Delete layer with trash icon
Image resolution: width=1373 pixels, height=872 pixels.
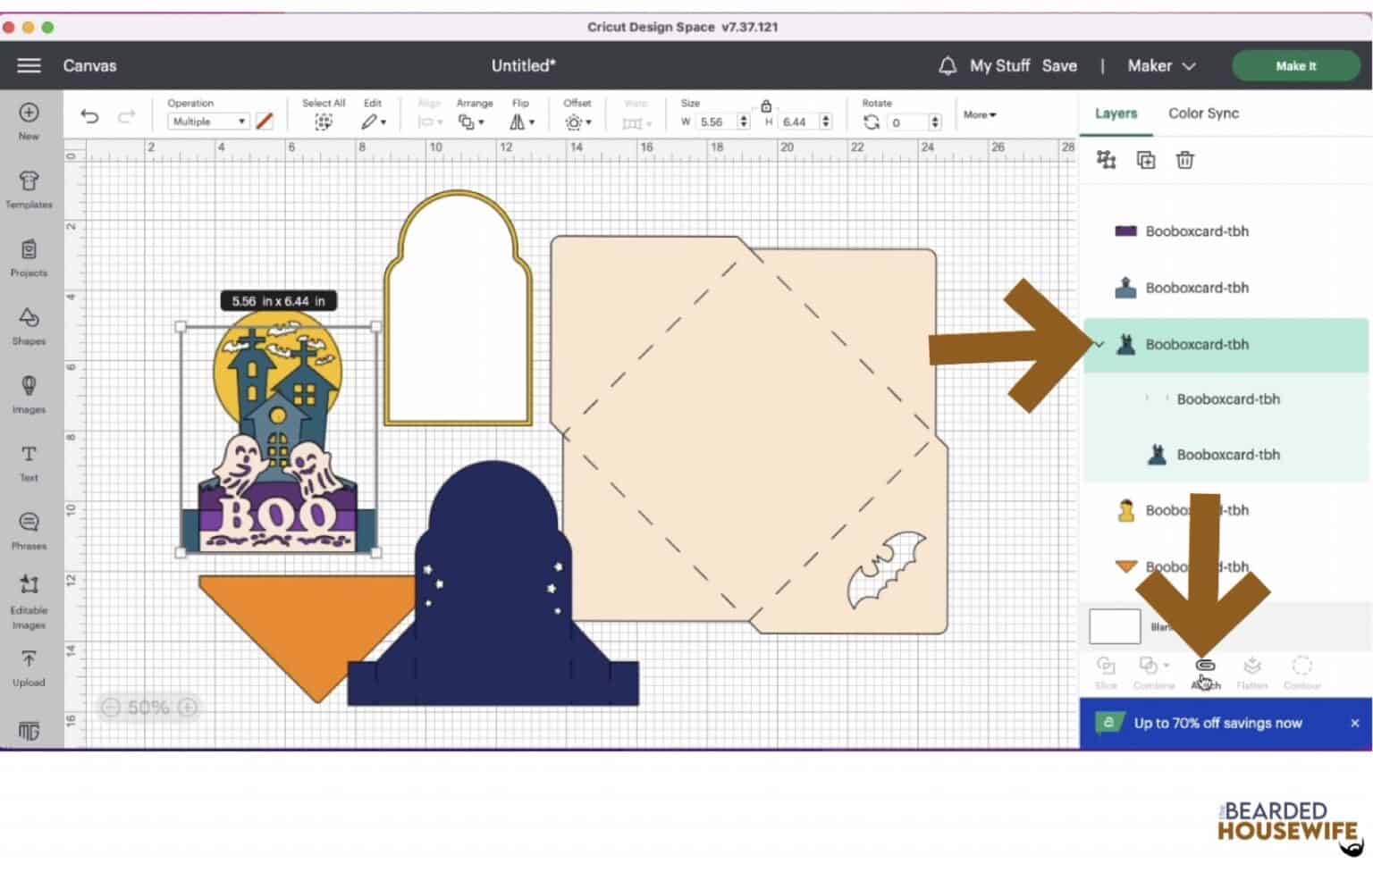click(x=1184, y=160)
